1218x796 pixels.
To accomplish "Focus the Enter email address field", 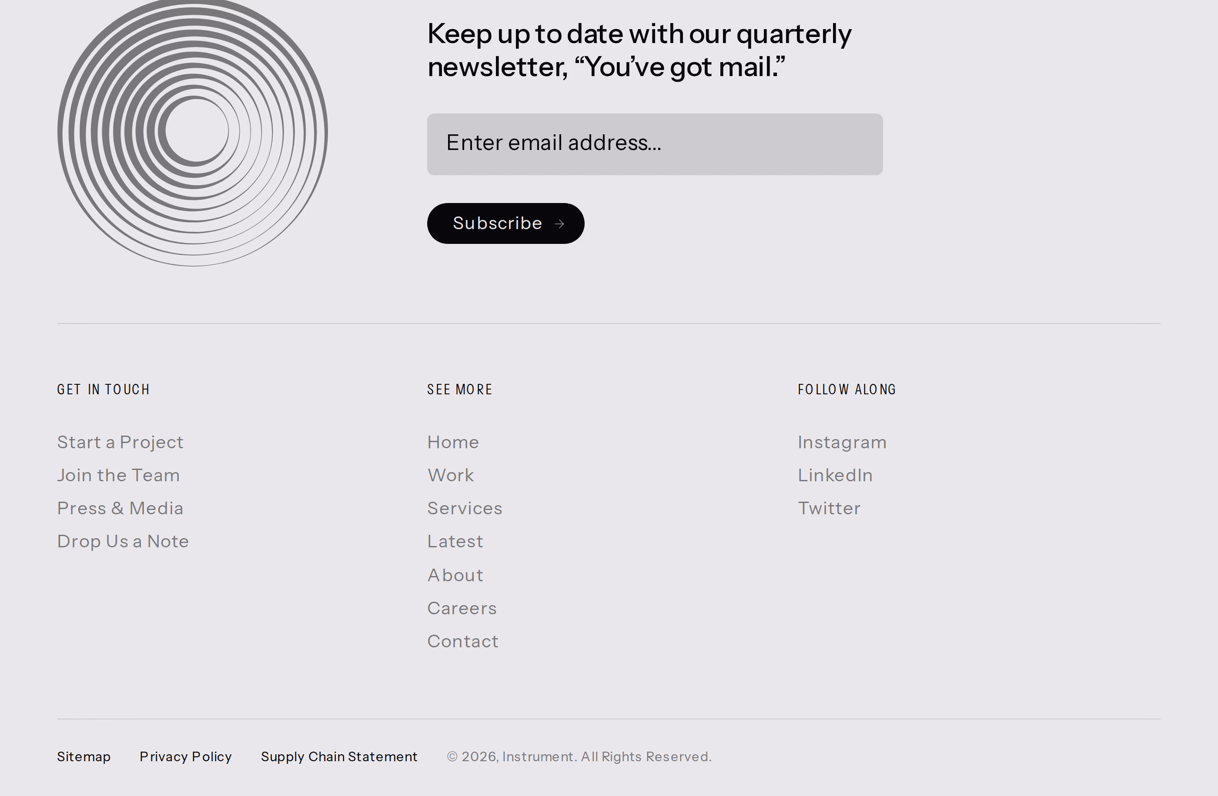I will click(655, 144).
